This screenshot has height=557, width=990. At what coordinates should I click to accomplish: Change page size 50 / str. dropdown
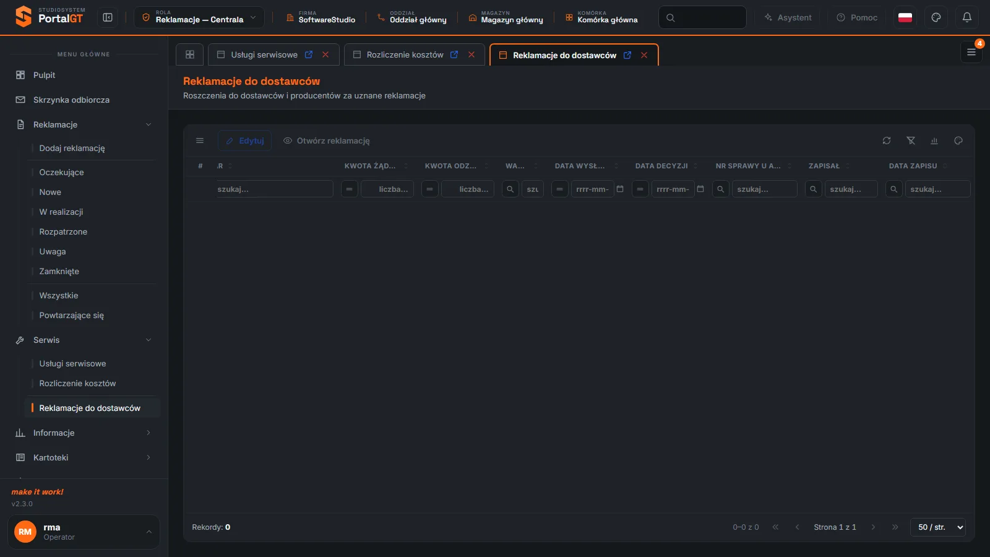pyautogui.click(x=938, y=527)
